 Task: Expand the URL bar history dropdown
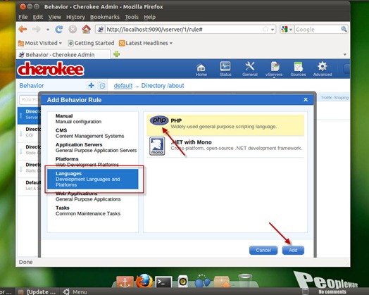(x=273, y=30)
